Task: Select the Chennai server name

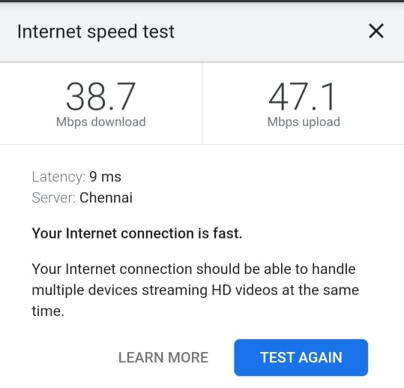Action: click(106, 198)
